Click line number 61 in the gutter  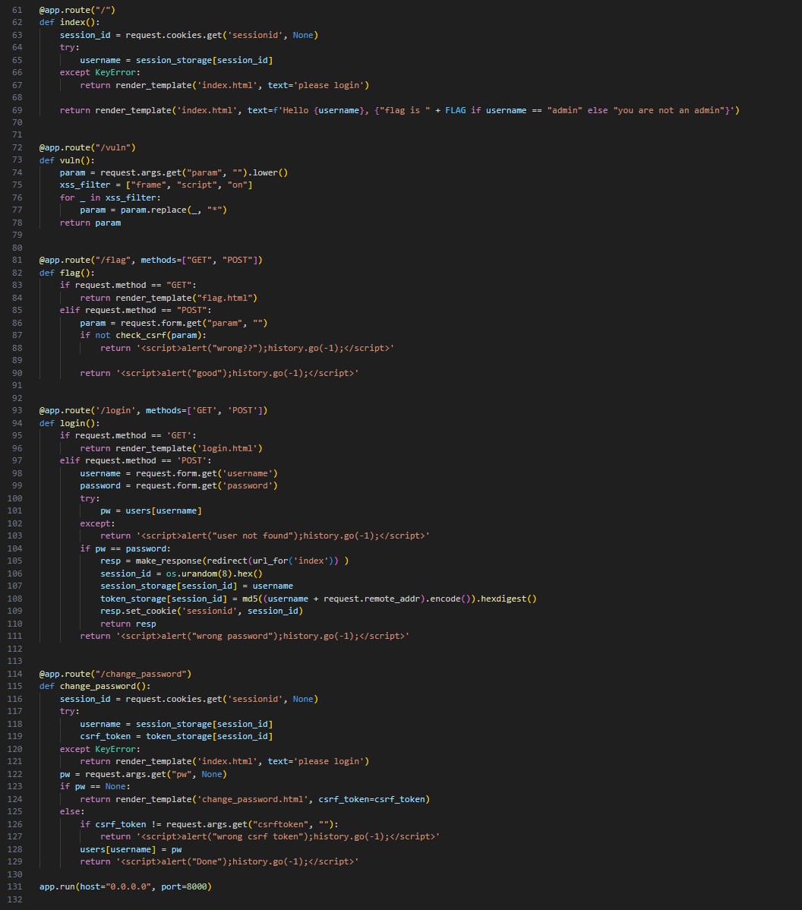coord(17,10)
